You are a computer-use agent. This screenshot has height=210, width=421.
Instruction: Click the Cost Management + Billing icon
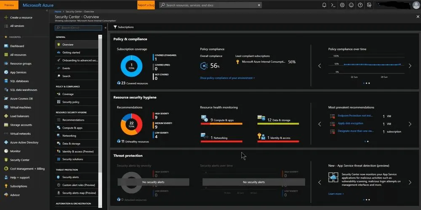[6, 169]
